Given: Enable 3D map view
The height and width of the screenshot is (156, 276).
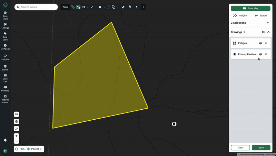Looking at the screenshot, I should coord(16,114).
